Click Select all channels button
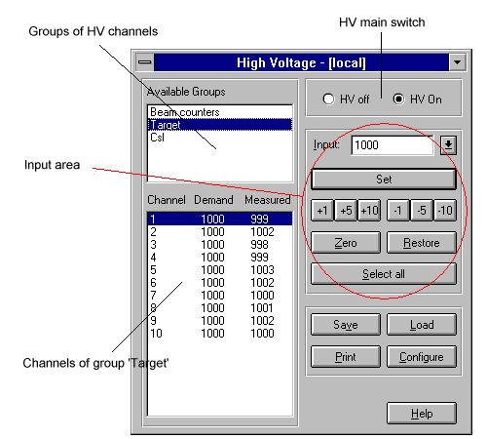 tap(384, 274)
